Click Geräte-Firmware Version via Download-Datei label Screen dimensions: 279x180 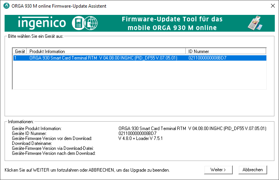(53, 148)
